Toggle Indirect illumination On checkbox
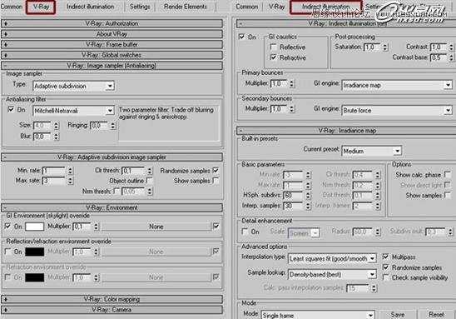Image resolution: width=456 pixels, height=319 pixels. (241, 37)
